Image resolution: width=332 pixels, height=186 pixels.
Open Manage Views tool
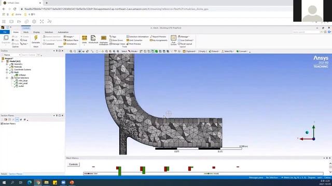pyautogui.click(x=117, y=44)
